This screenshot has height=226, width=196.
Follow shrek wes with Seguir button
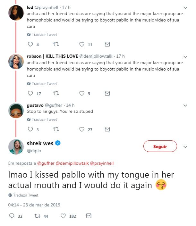tap(160, 146)
